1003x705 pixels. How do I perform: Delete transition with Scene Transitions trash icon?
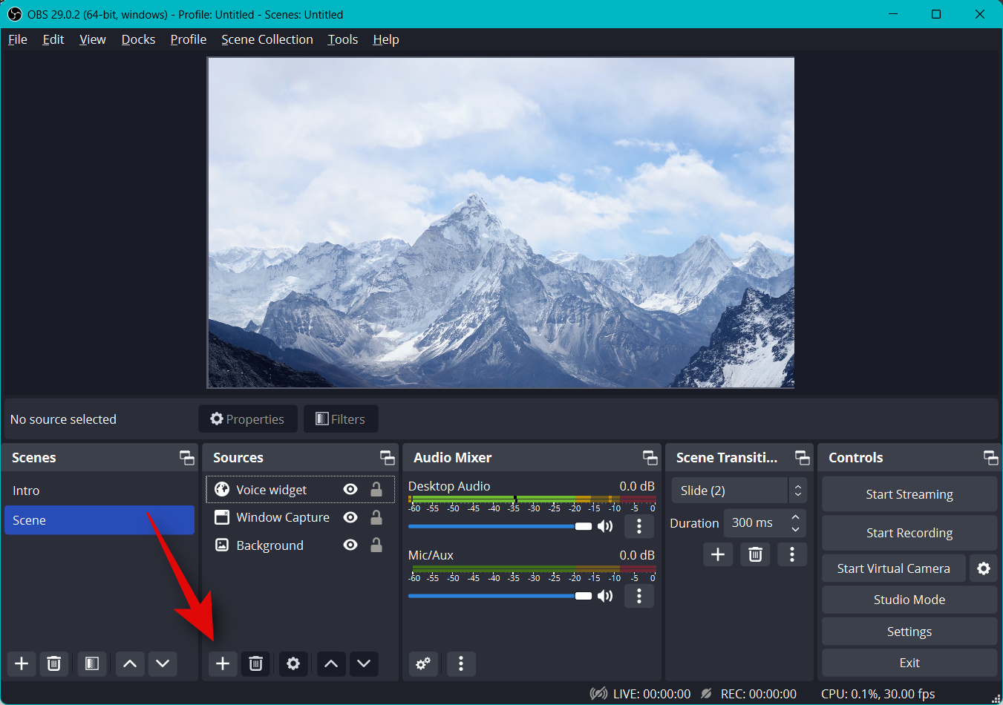coord(755,554)
